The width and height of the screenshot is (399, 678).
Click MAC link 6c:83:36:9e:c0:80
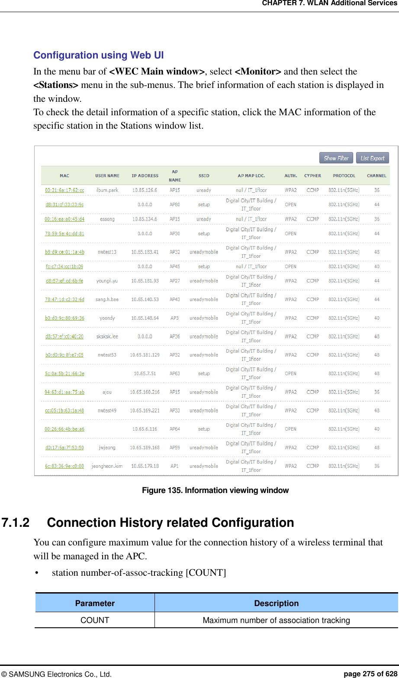(x=64, y=466)
